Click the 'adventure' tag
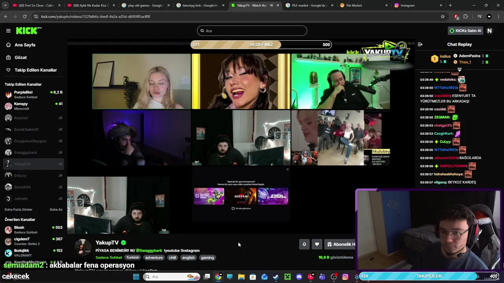 click(x=154, y=257)
